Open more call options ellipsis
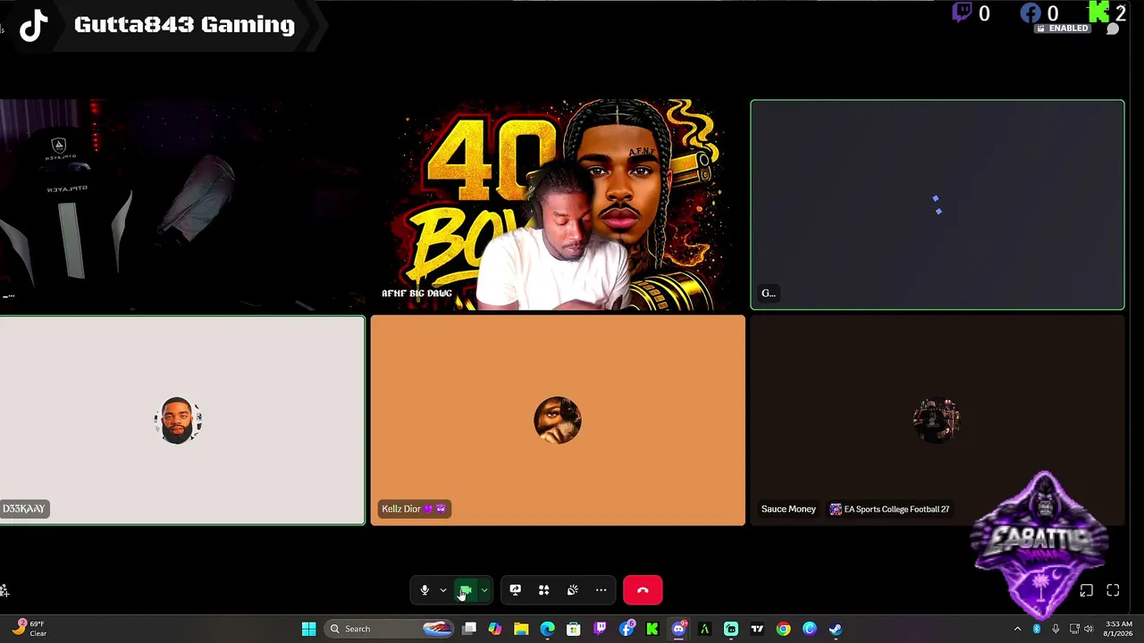 601,590
